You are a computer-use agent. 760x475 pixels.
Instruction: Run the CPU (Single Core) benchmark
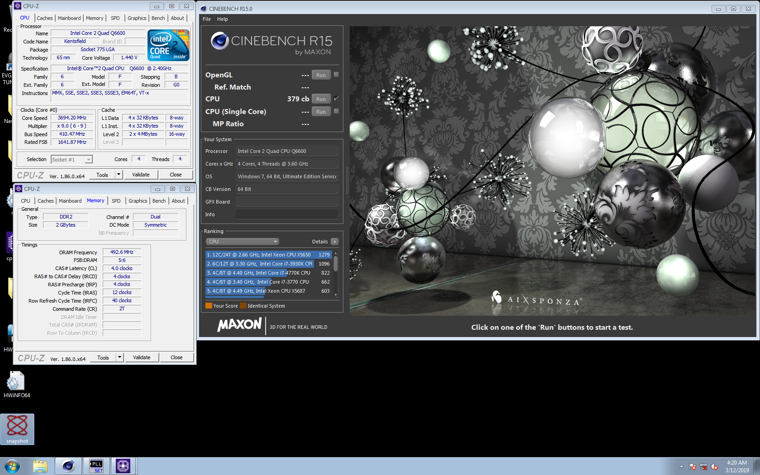pyautogui.click(x=321, y=112)
